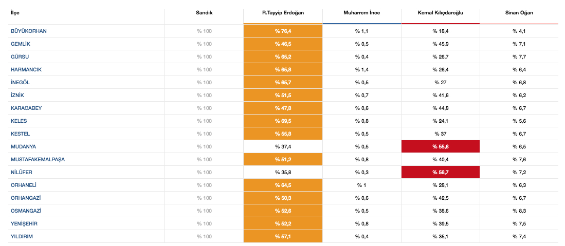Click the Kemal Kılıçdaroğlu column header
Screen dimensions: 565x246
440,12
